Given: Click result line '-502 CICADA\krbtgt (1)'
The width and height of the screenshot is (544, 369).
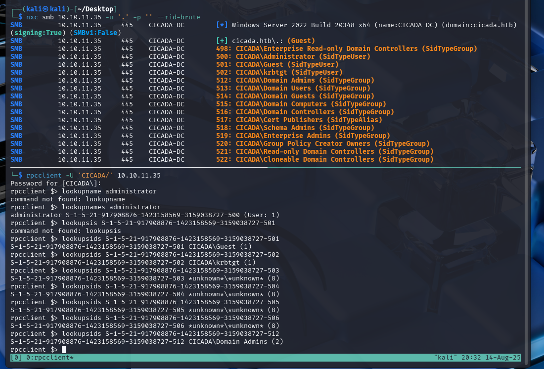Looking at the screenshot, I should 133,263.
